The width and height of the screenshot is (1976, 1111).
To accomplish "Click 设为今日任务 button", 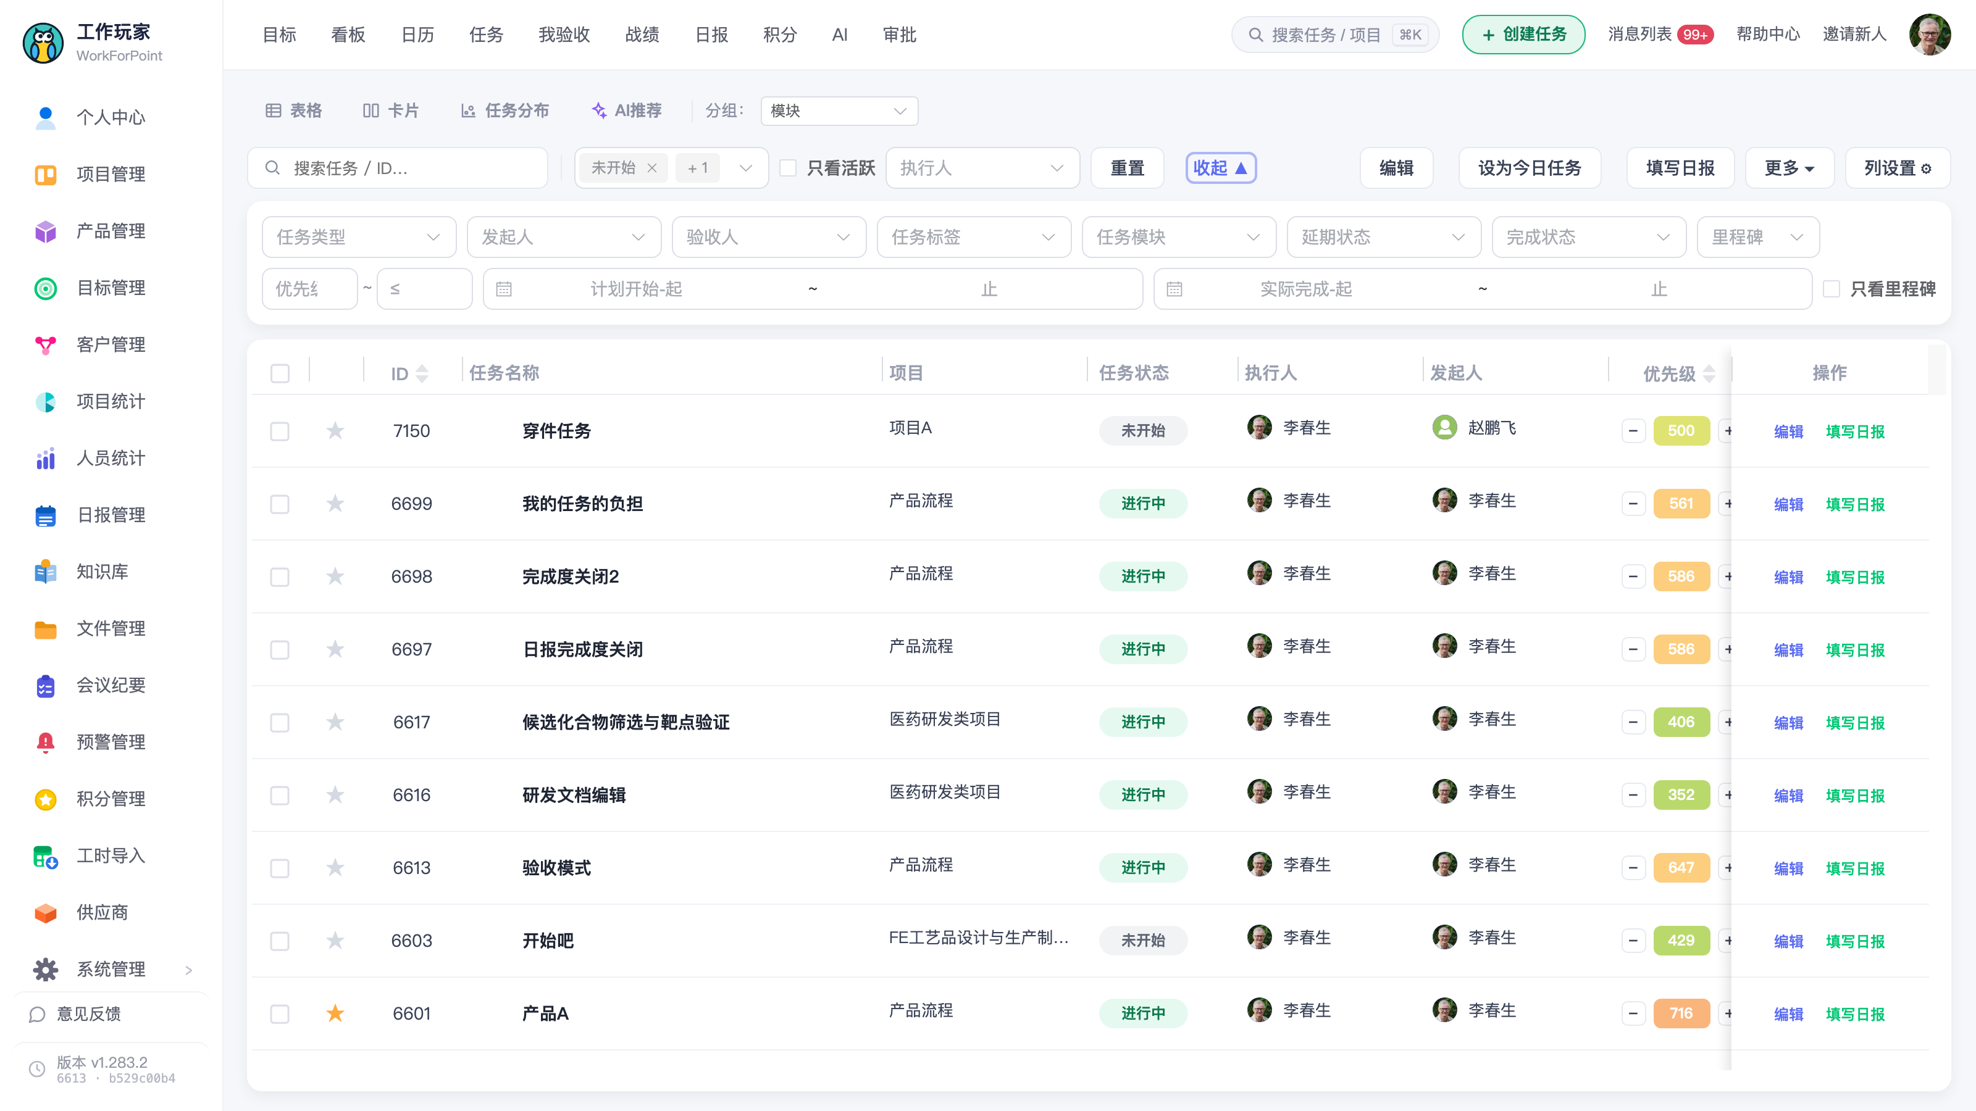I will pyautogui.click(x=1529, y=168).
